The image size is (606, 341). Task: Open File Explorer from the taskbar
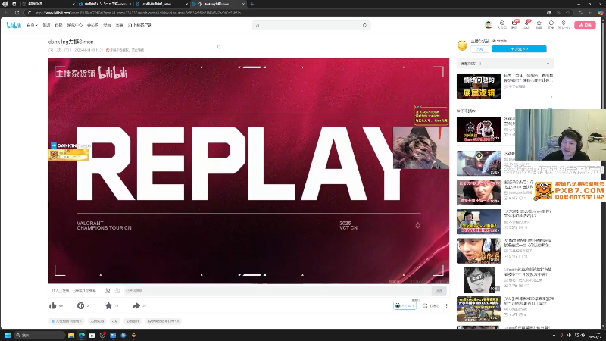click(71, 335)
